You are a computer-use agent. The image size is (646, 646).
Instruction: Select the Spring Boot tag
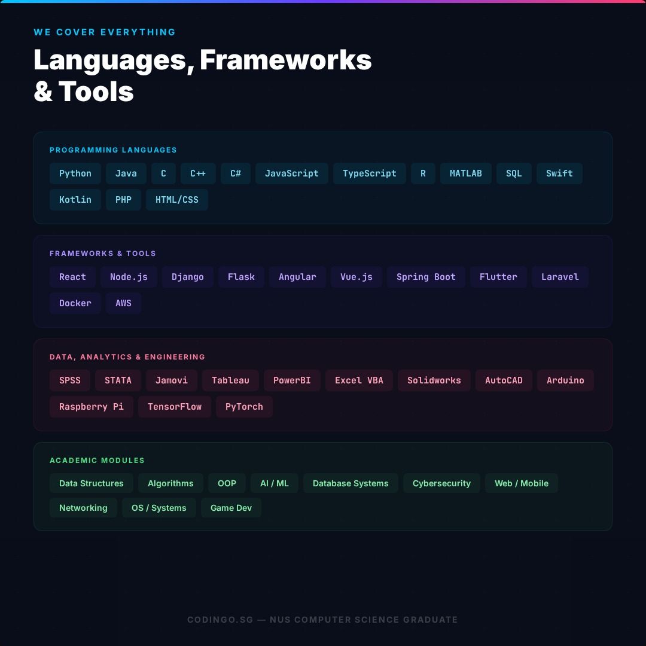[426, 277]
